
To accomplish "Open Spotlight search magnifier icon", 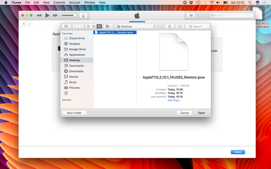I will click(250, 2).
